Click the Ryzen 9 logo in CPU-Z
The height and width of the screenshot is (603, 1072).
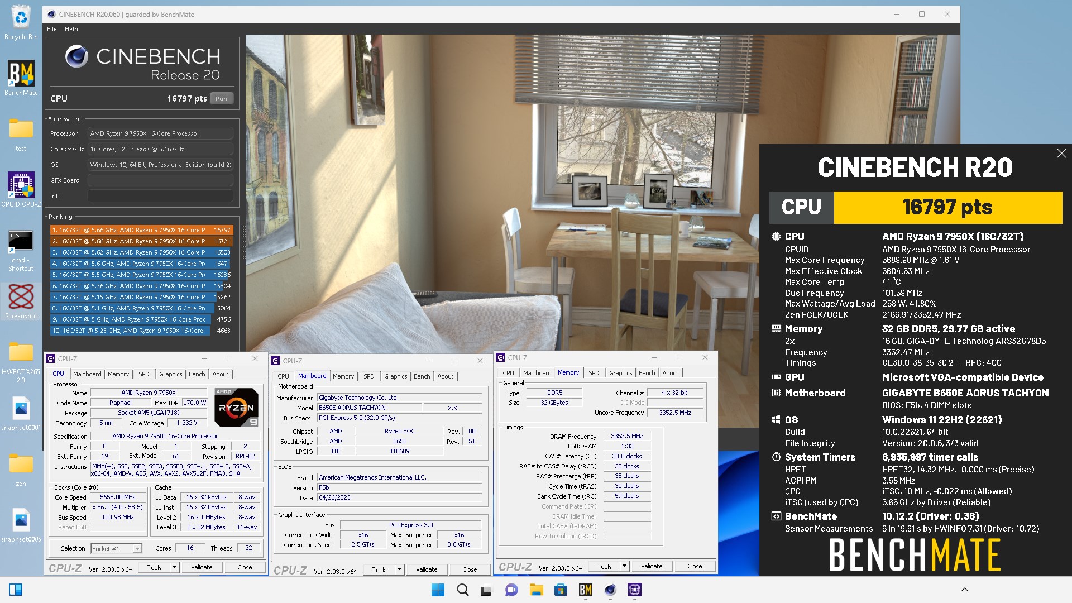236,407
